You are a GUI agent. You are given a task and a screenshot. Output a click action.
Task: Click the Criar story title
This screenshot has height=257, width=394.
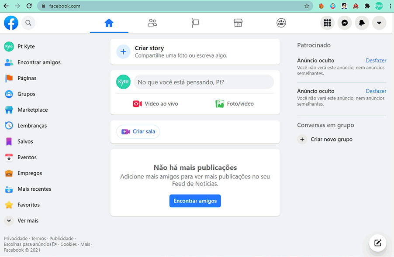pyautogui.click(x=149, y=48)
